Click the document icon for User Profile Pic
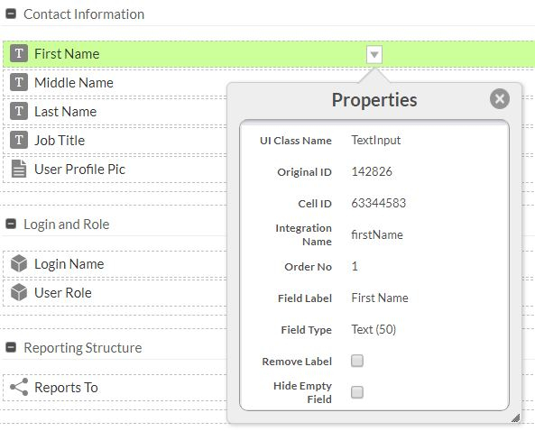The height and width of the screenshot is (431, 535). (19, 169)
